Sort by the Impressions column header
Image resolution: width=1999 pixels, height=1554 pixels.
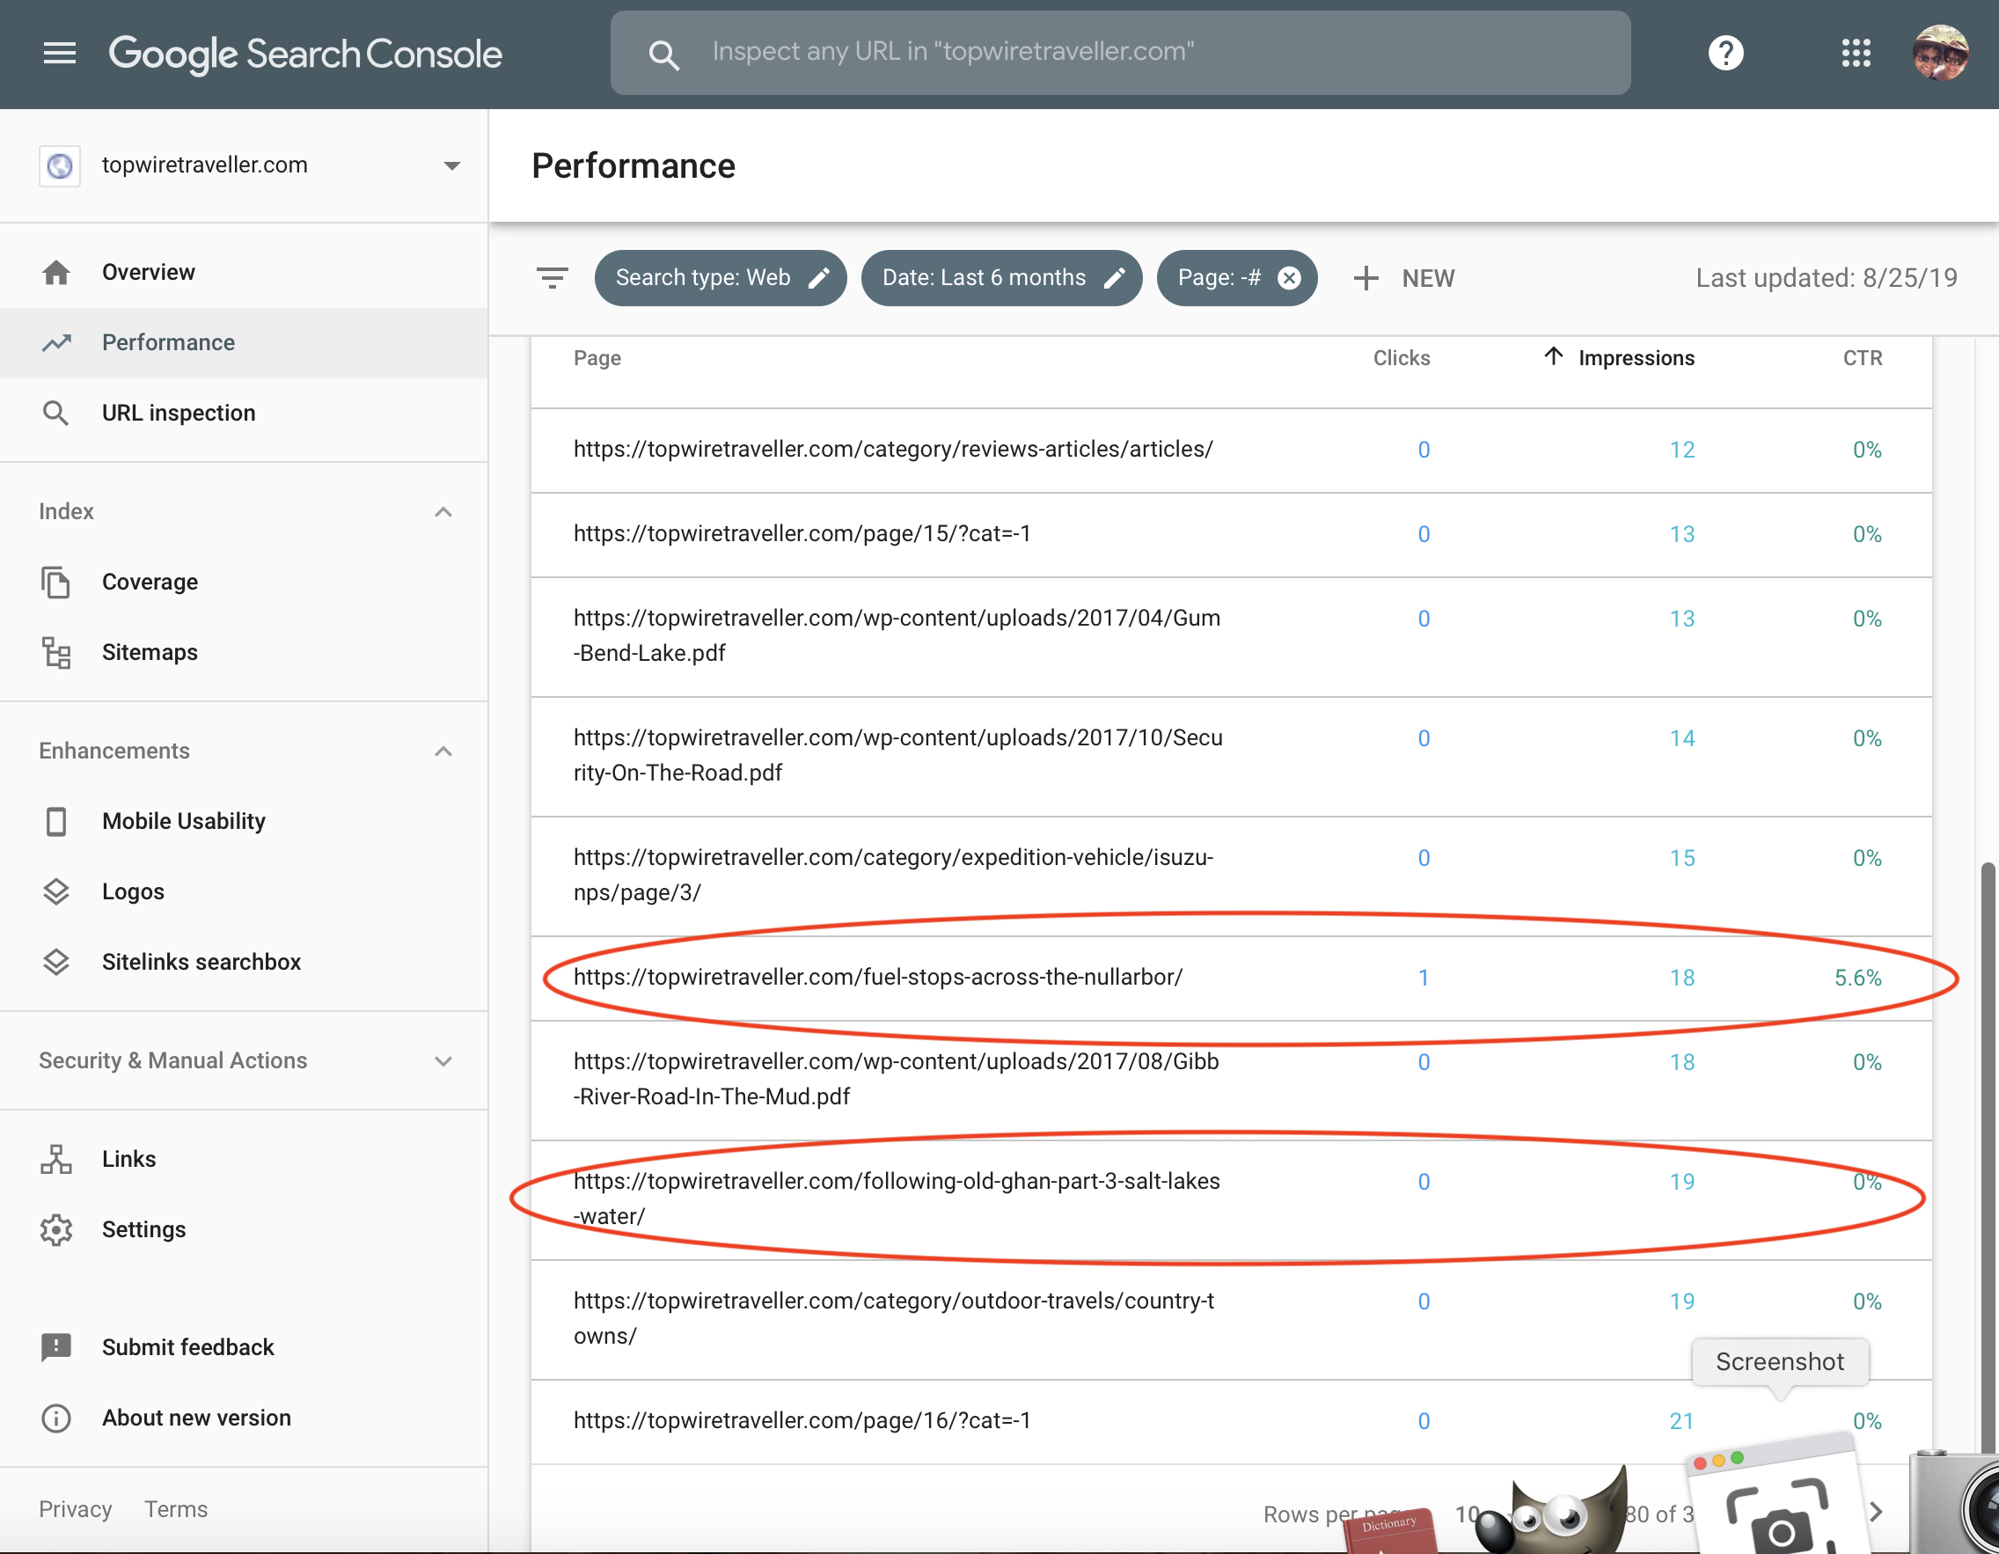tap(1636, 358)
